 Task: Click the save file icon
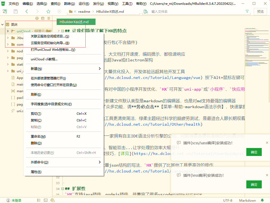click(16, 11)
